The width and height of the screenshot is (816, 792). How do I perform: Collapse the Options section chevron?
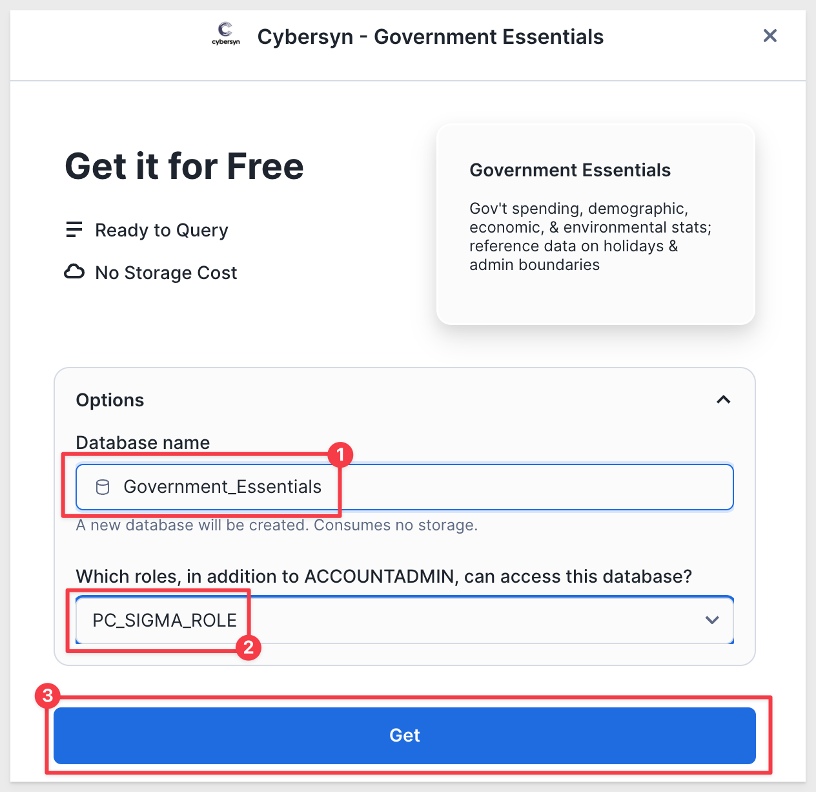click(x=723, y=400)
